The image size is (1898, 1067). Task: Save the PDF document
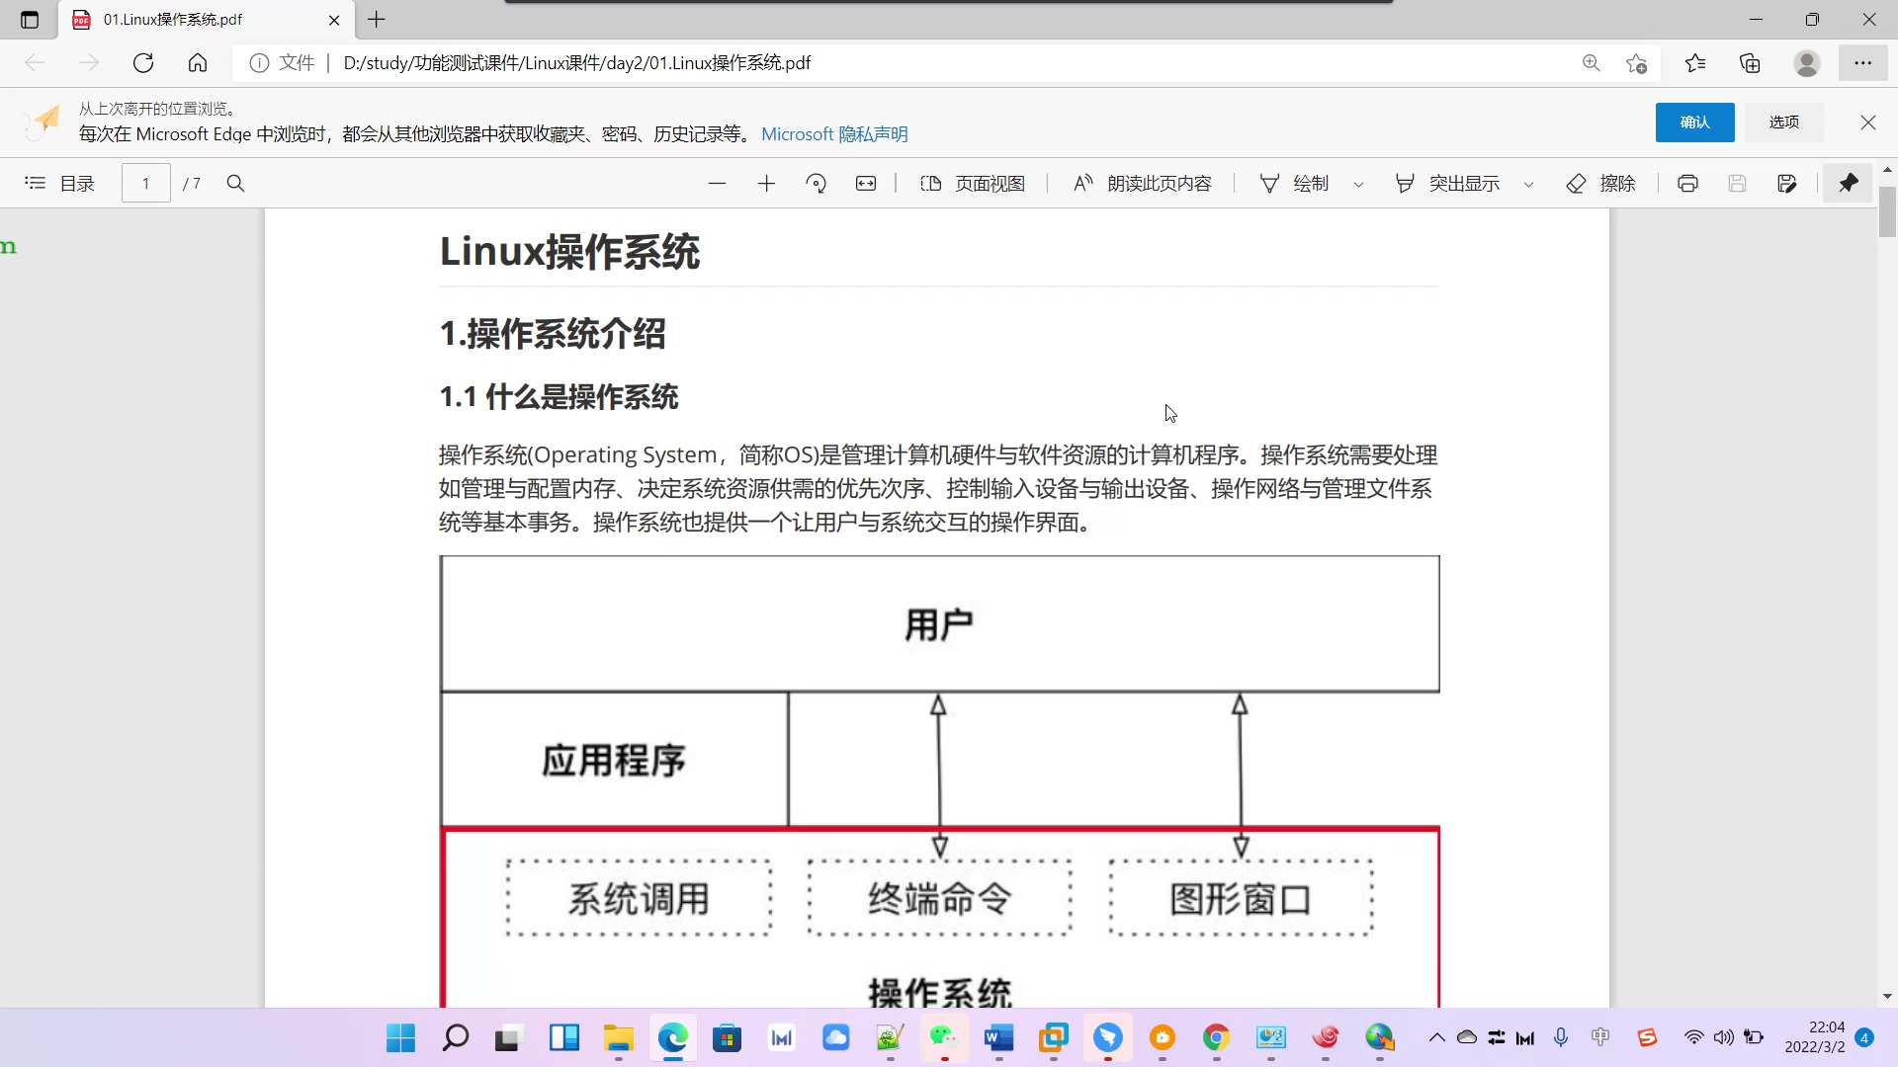(x=1738, y=184)
